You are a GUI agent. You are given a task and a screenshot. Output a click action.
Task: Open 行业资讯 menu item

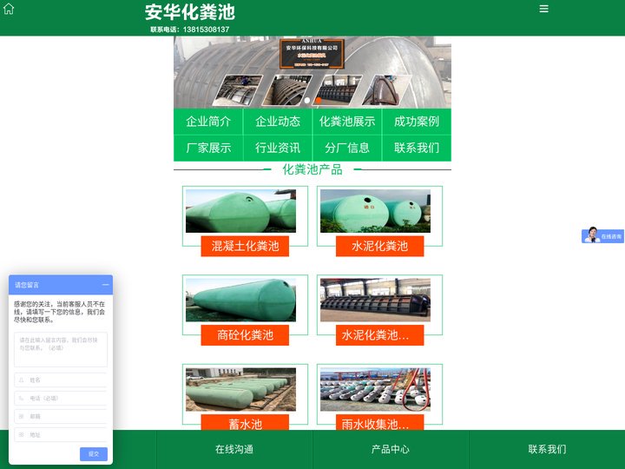pyautogui.click(x=278, y=148)
